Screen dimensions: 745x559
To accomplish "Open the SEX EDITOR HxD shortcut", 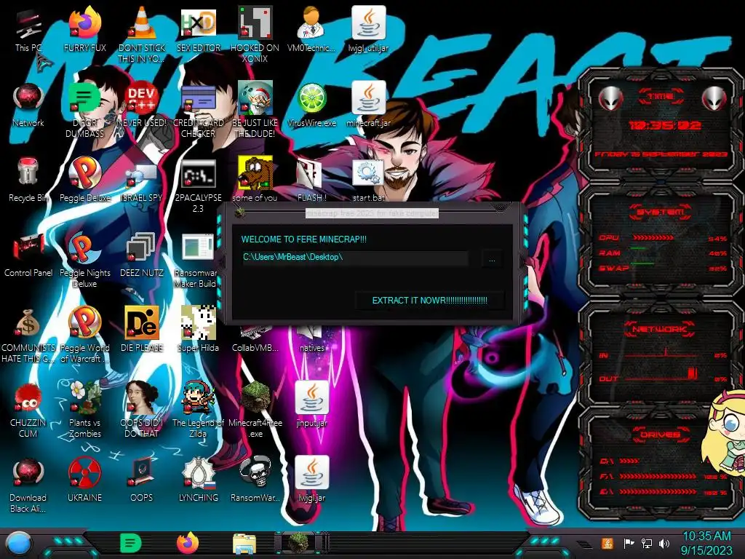I will coord(198,24).
